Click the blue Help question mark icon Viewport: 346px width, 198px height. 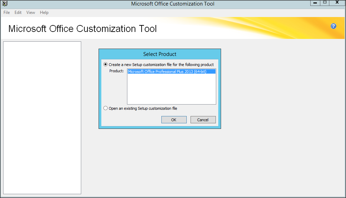334,26
